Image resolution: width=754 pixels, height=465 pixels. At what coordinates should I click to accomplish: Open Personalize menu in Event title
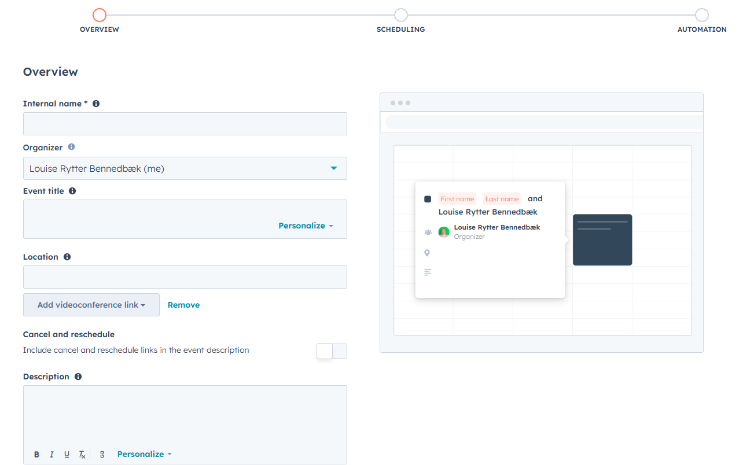pyautogui.click(x=306, y=226)
